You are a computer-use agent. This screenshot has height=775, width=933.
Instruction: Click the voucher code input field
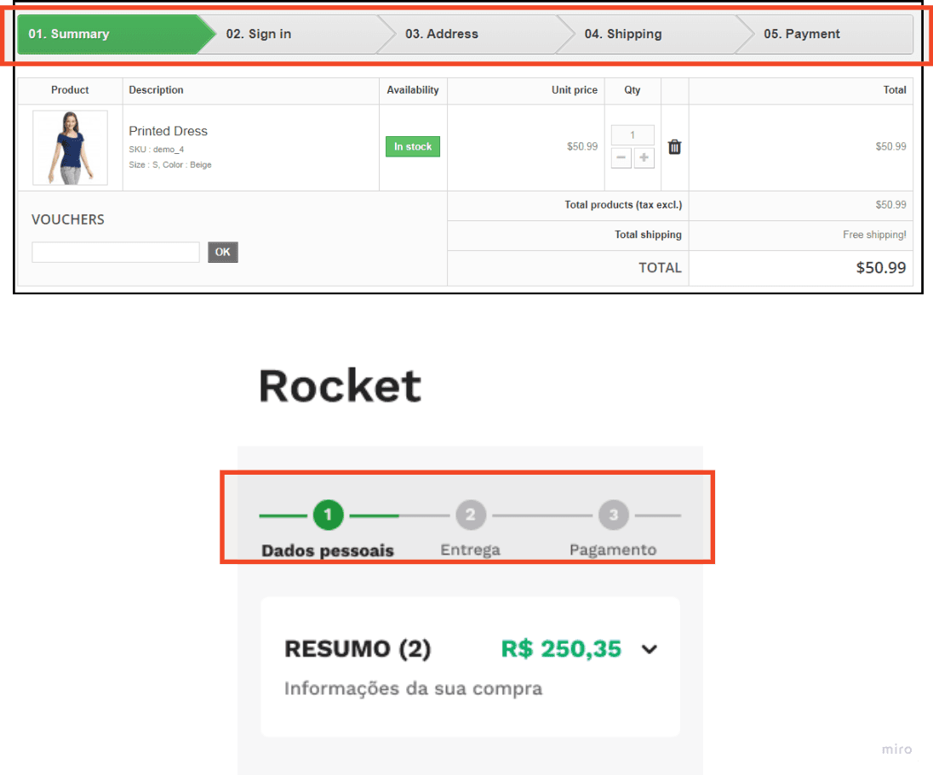(116, 252)
